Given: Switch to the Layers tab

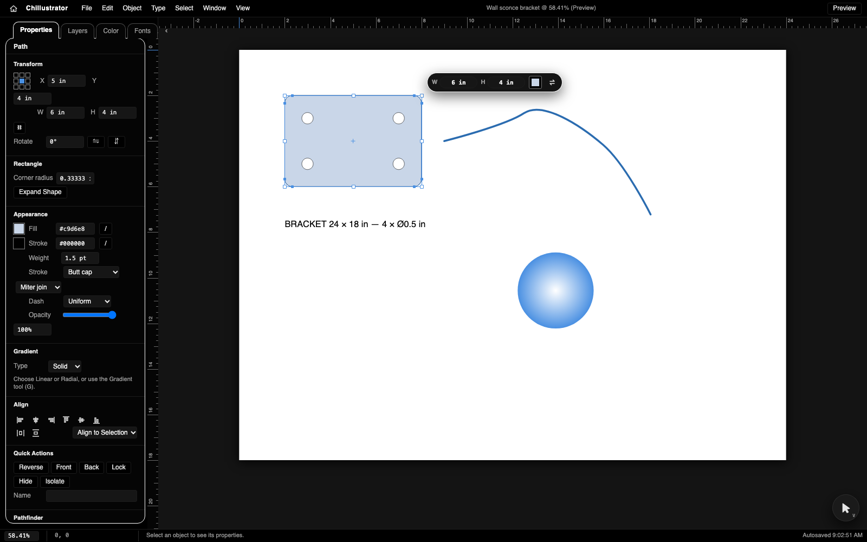Looking at the screenshot, I should (x=77, y=31).
